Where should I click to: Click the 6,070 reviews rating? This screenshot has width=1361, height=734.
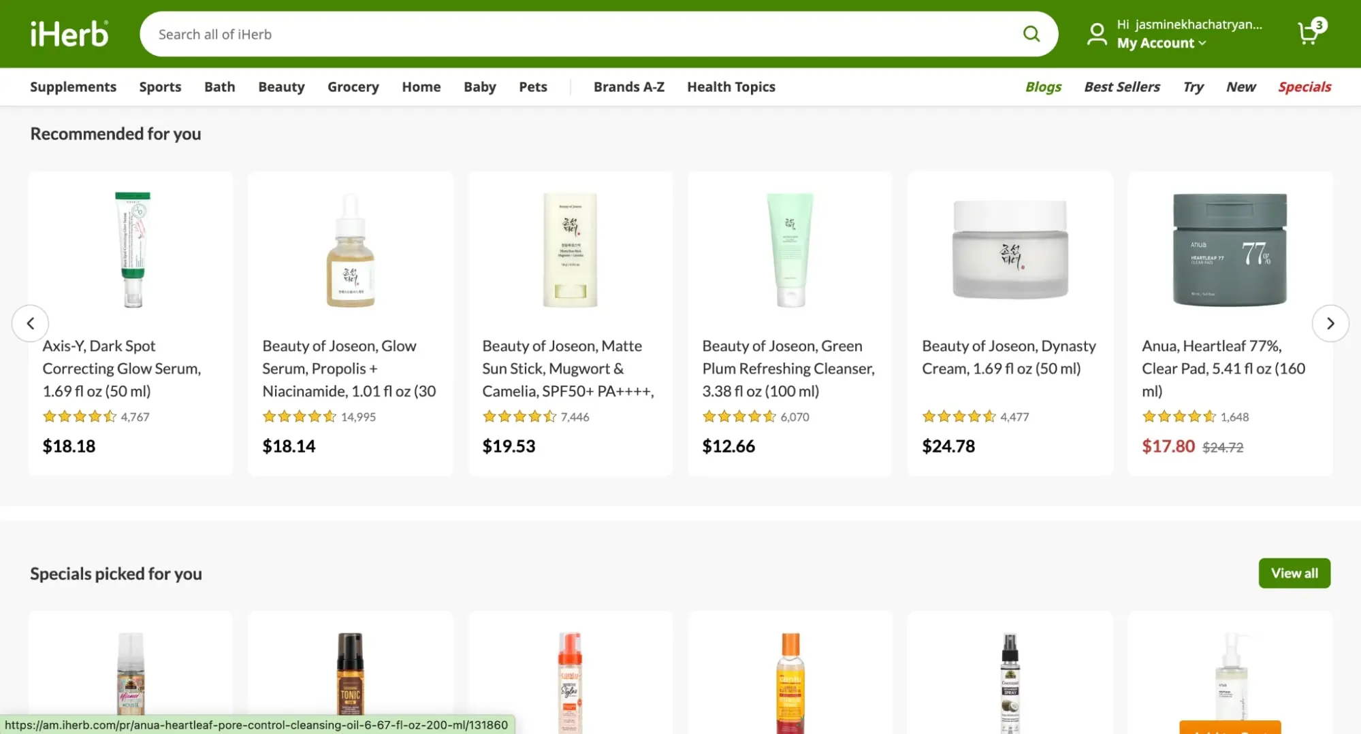point(756,416)
